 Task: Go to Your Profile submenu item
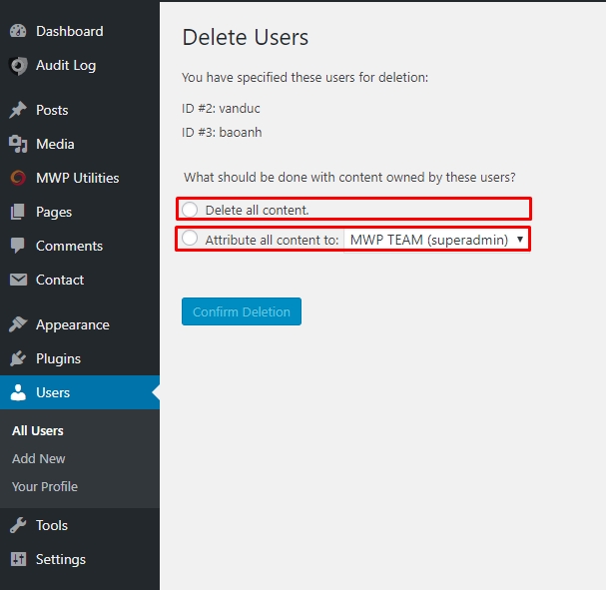click(45, 486)
